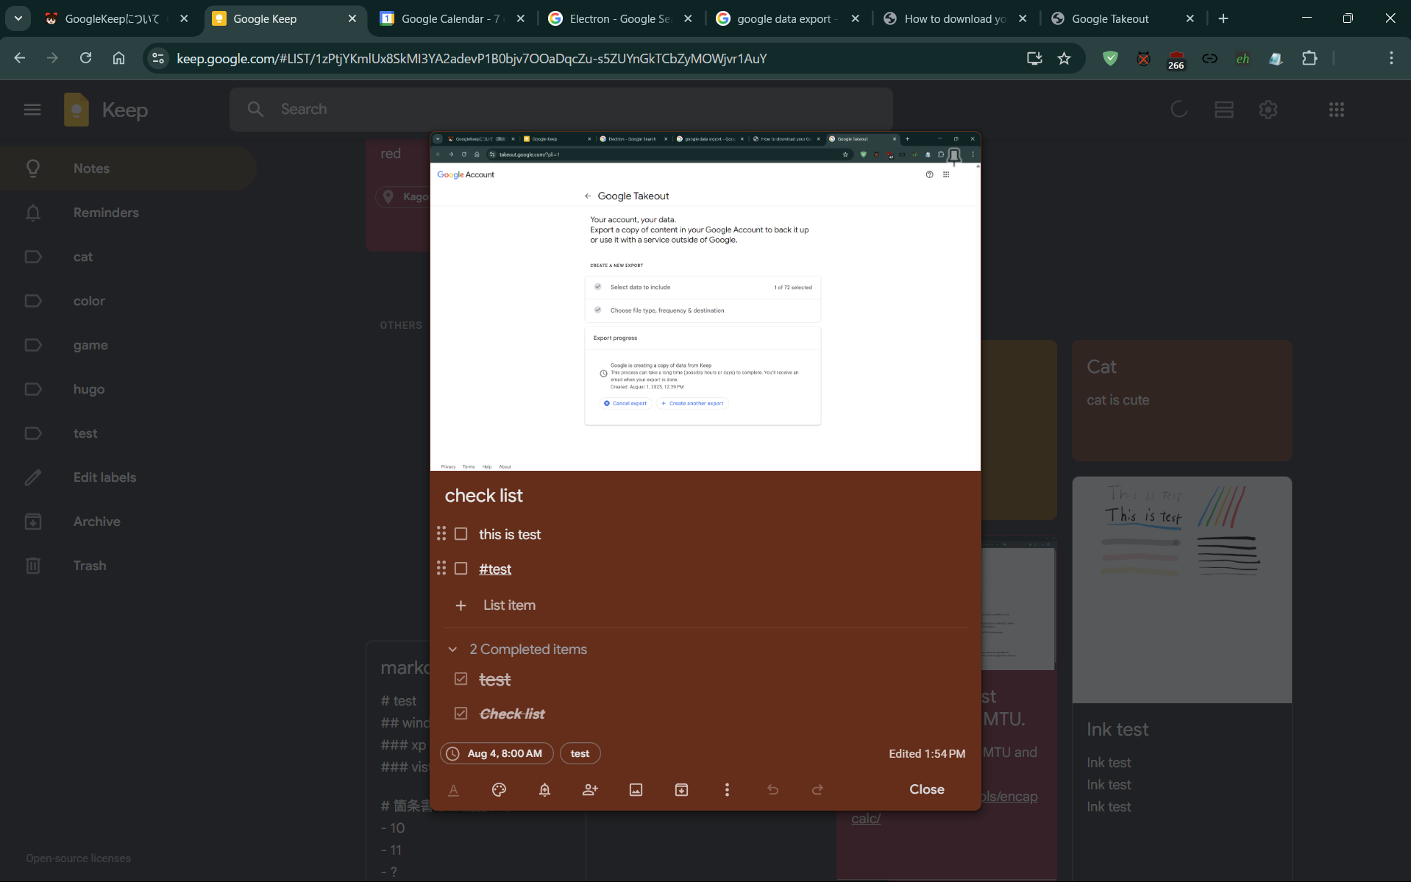Uncheck the completed "Check list" item
Viewport: 1411px width, 882px height.
click(x=461, y=714)
